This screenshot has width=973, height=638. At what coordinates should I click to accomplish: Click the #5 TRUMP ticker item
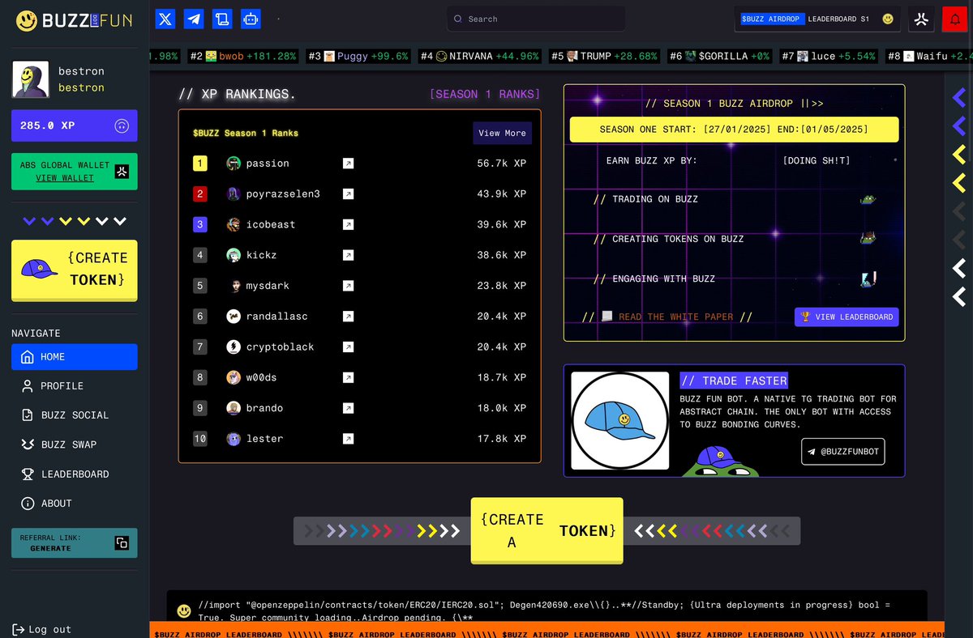point(604,56)
